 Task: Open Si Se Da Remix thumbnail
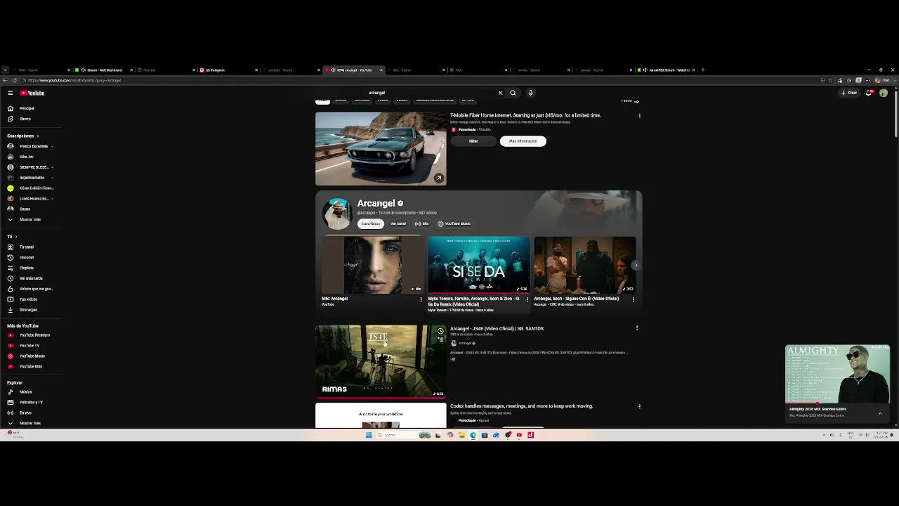click(x=479, y=265)
